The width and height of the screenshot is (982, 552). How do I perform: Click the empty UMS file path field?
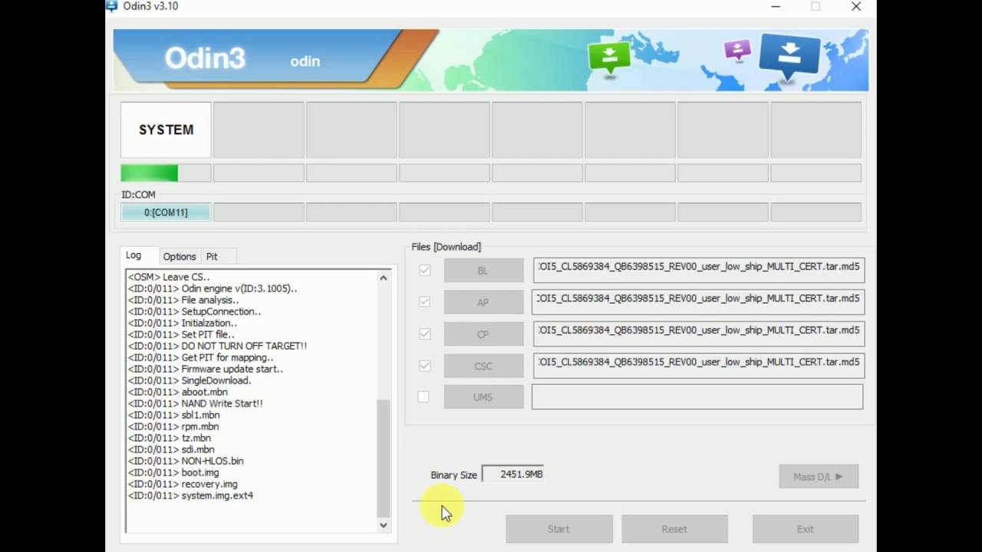tap(697, 397)
